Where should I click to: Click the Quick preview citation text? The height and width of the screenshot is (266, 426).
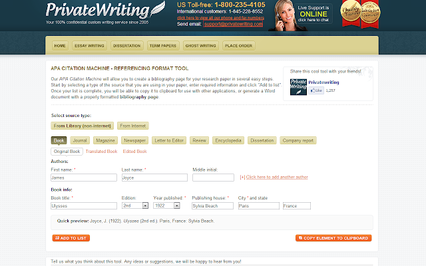[x=152, y=221]
